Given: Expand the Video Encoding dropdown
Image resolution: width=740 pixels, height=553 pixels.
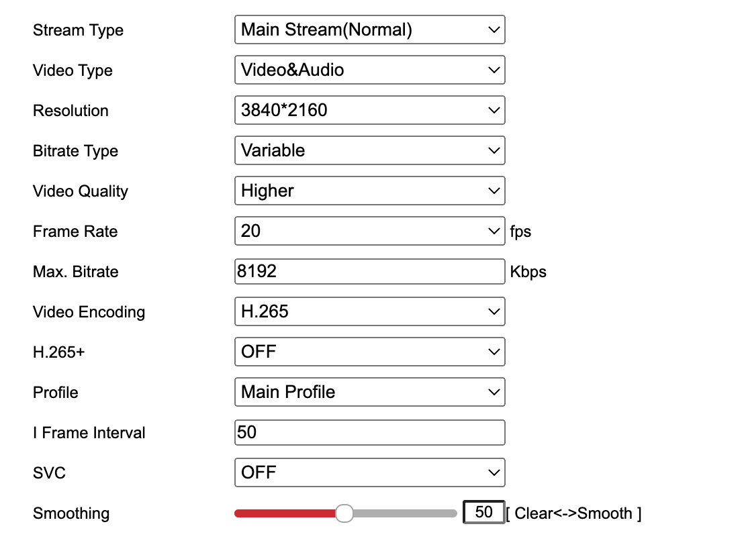Looking at the screenshot, I should click(x=369, y=312).
